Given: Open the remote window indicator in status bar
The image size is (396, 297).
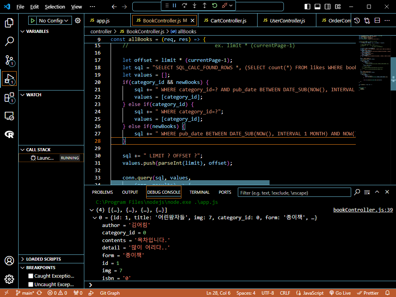Looking at the screenshot, I should [x=7, y=293].
